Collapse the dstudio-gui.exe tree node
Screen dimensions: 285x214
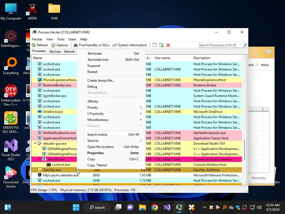tap(35, 143)
